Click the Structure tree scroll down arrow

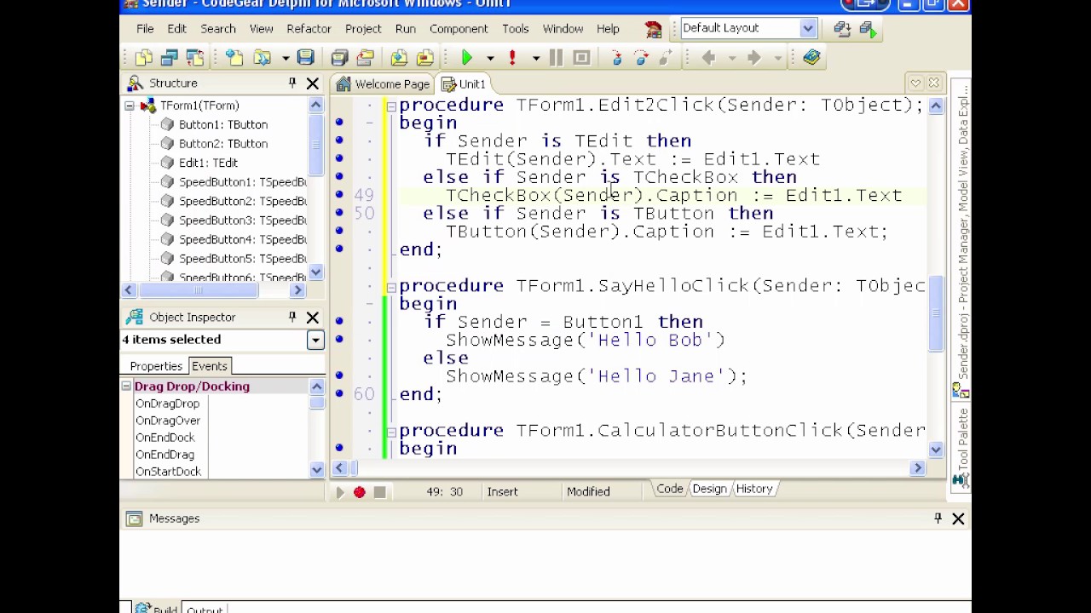point(316,272)
